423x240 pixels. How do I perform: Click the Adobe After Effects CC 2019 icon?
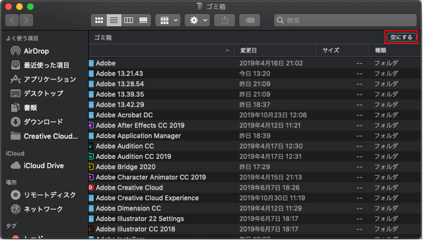91,125
